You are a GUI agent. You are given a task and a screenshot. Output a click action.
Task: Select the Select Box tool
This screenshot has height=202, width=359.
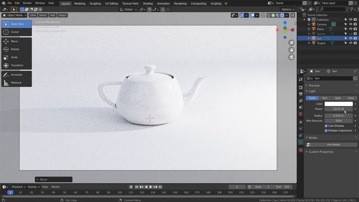click(x=16, y=24)
